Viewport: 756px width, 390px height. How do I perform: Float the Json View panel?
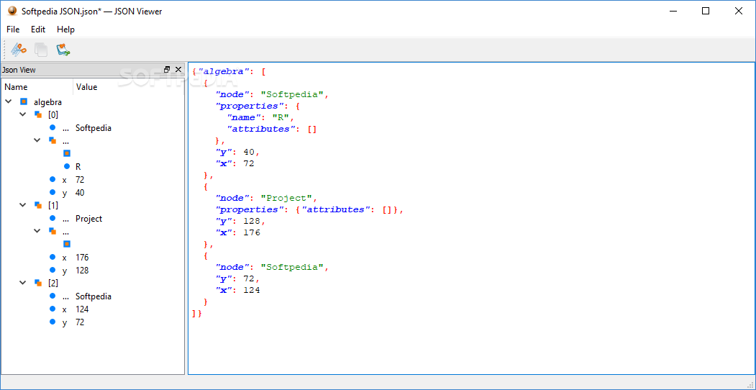(167, 69)
